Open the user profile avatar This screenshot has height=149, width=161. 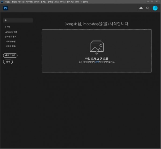[155, 8]
